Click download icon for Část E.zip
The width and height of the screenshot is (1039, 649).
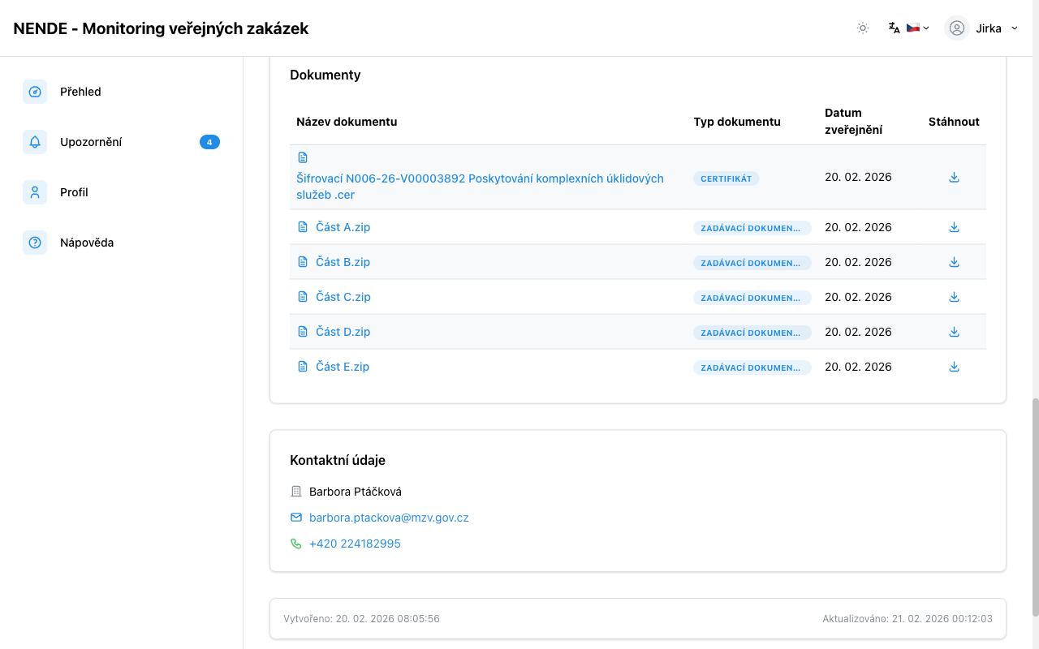954,367
